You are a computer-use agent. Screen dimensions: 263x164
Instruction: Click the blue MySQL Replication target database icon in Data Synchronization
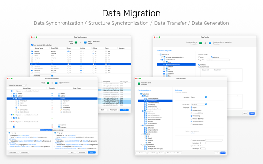[x=85, y=42]
